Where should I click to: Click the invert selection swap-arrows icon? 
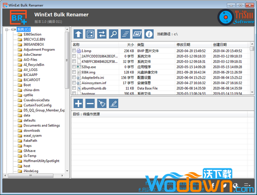pyautogui.click(x=102, y=34)
